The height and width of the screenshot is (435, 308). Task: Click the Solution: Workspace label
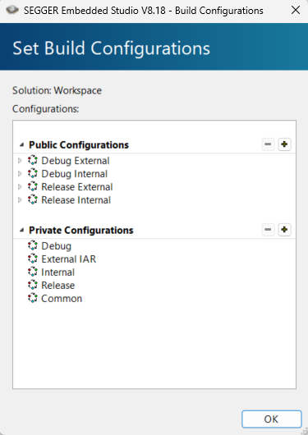point(57,90)
